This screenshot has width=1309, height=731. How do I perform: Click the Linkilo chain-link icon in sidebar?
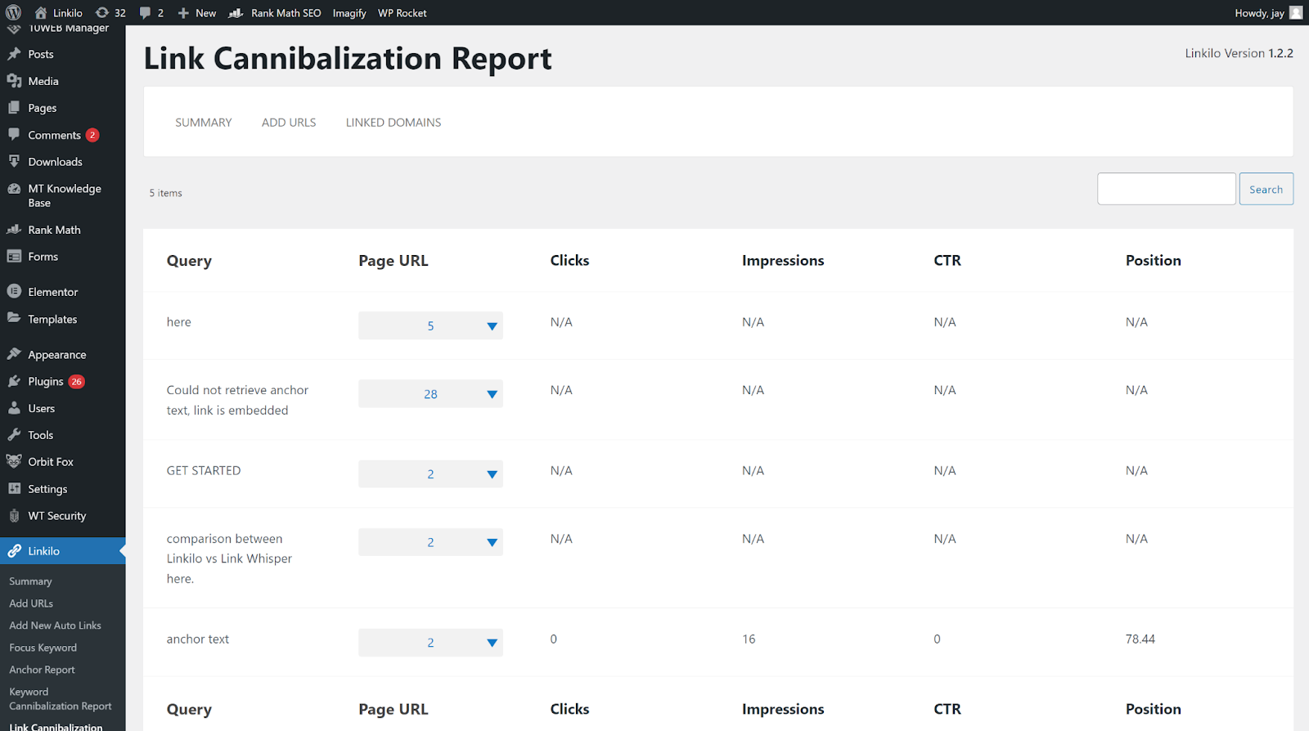14,551
